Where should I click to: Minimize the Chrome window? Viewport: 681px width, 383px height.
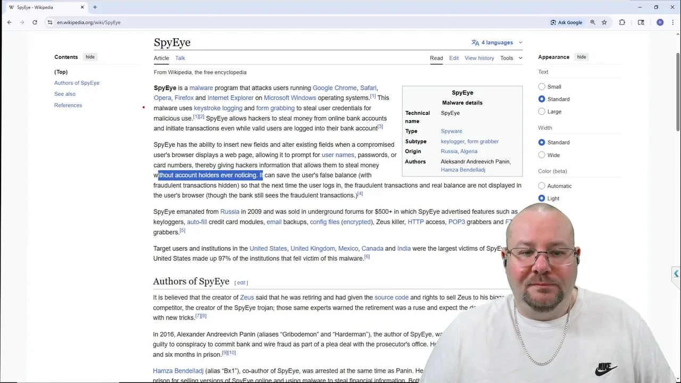pos(640,7)
